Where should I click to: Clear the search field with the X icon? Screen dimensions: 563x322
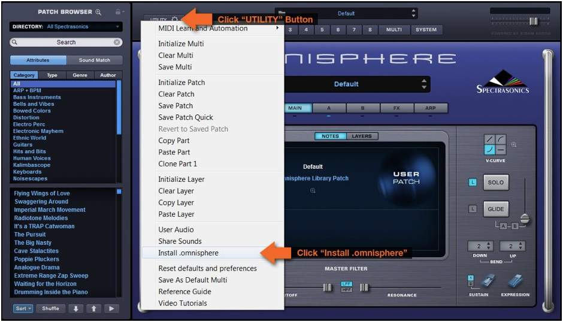[x=117, y=42]
